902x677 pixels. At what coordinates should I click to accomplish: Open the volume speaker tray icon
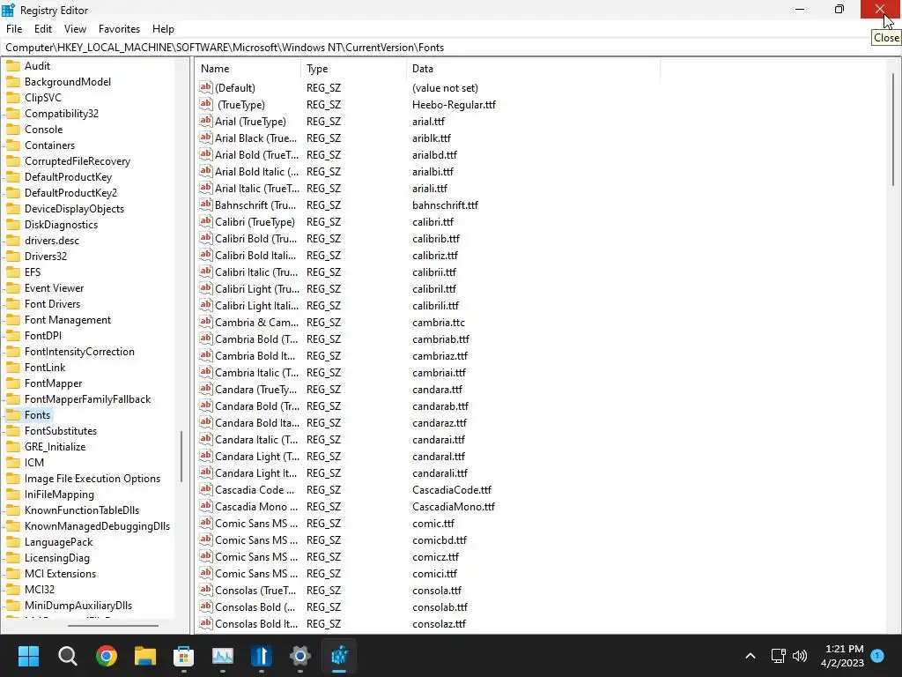(x=800, y=656)
